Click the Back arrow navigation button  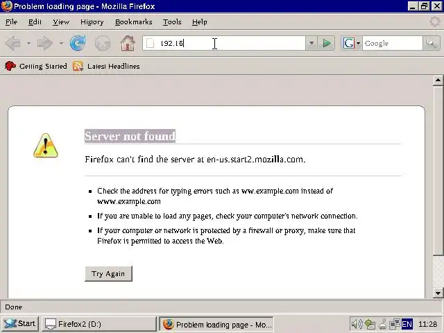13,43
